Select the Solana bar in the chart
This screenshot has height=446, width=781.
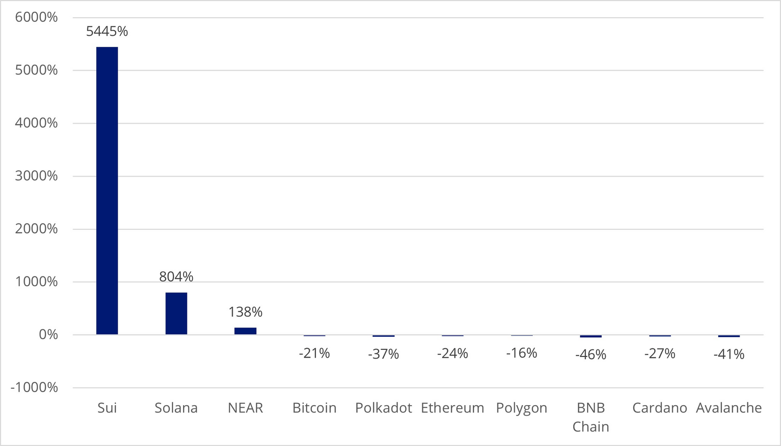pos(176,313)
